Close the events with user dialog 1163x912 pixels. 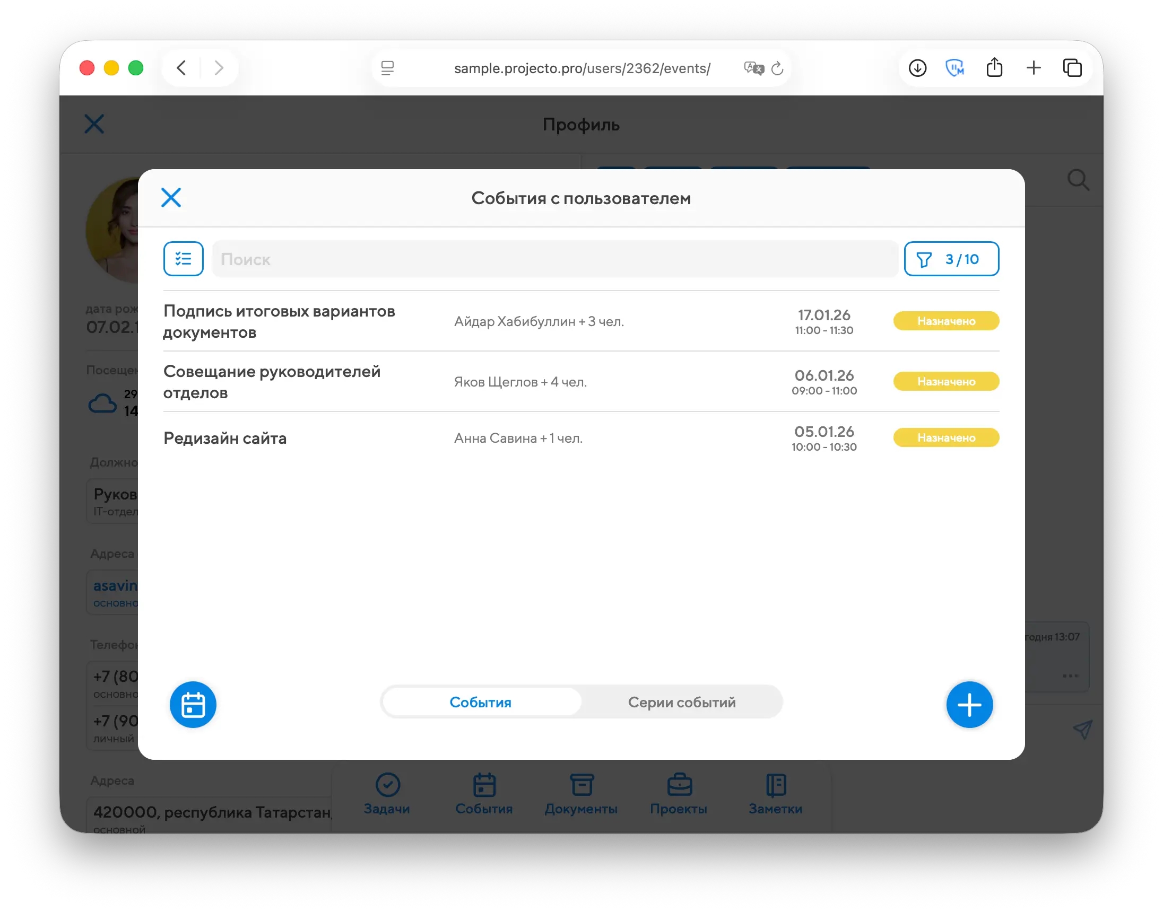click(171, 198)
